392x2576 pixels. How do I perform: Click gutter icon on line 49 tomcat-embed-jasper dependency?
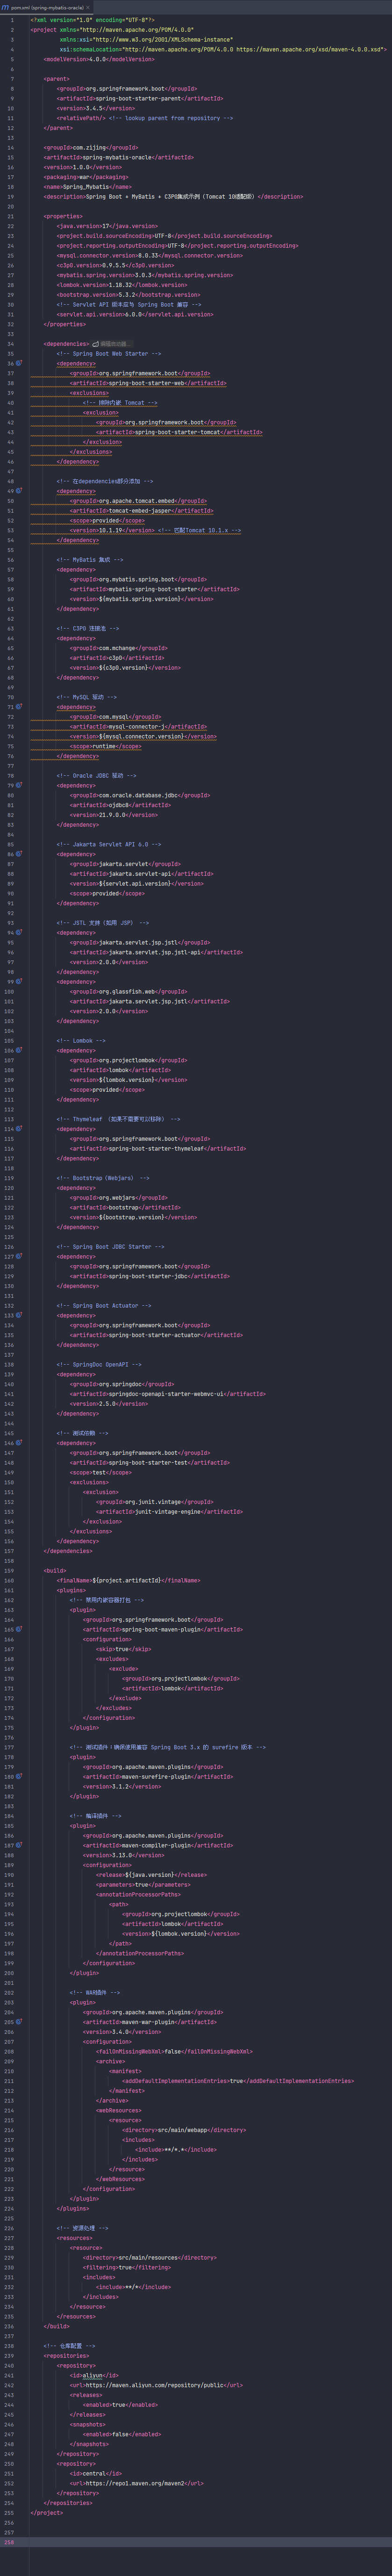tap(19, 491)
